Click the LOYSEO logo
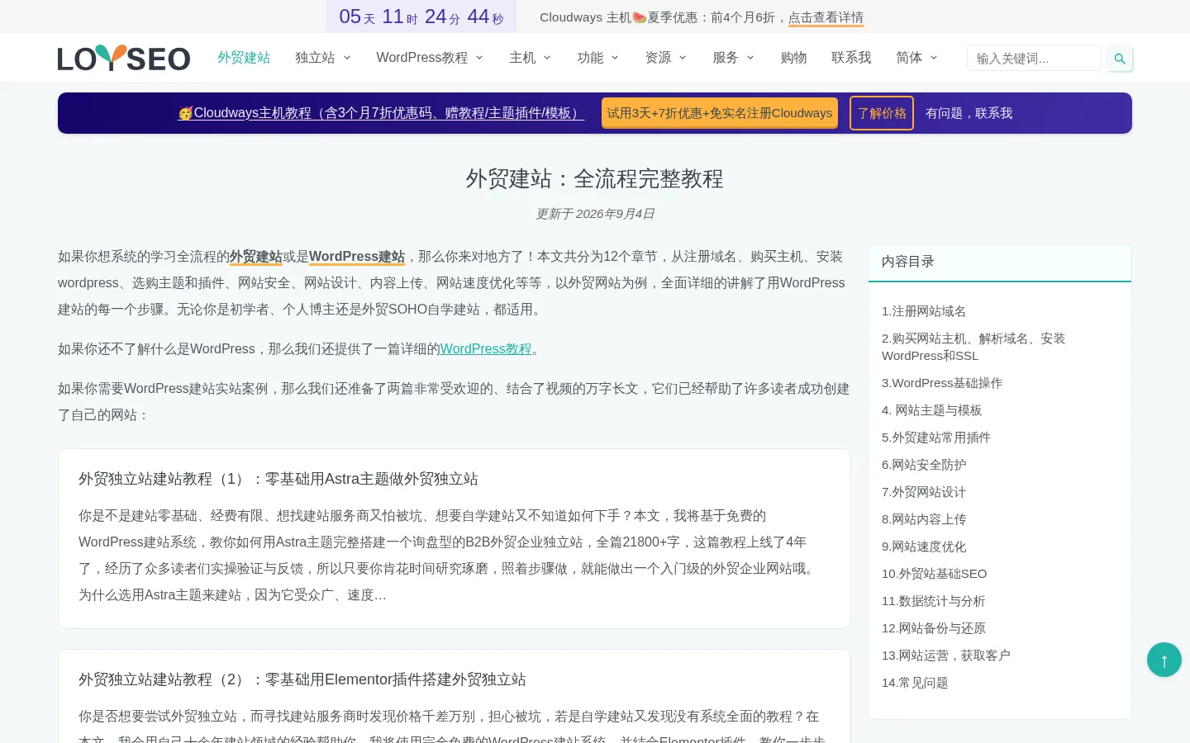The image size is (1190, 743). point(124,58)
